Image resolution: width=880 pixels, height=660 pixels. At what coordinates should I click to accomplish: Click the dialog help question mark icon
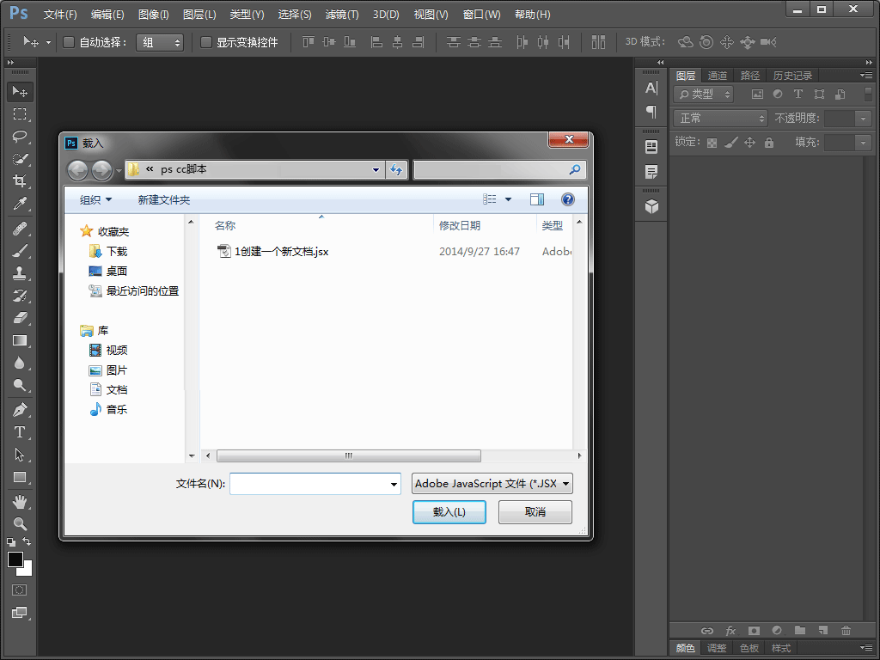(567, 199)
